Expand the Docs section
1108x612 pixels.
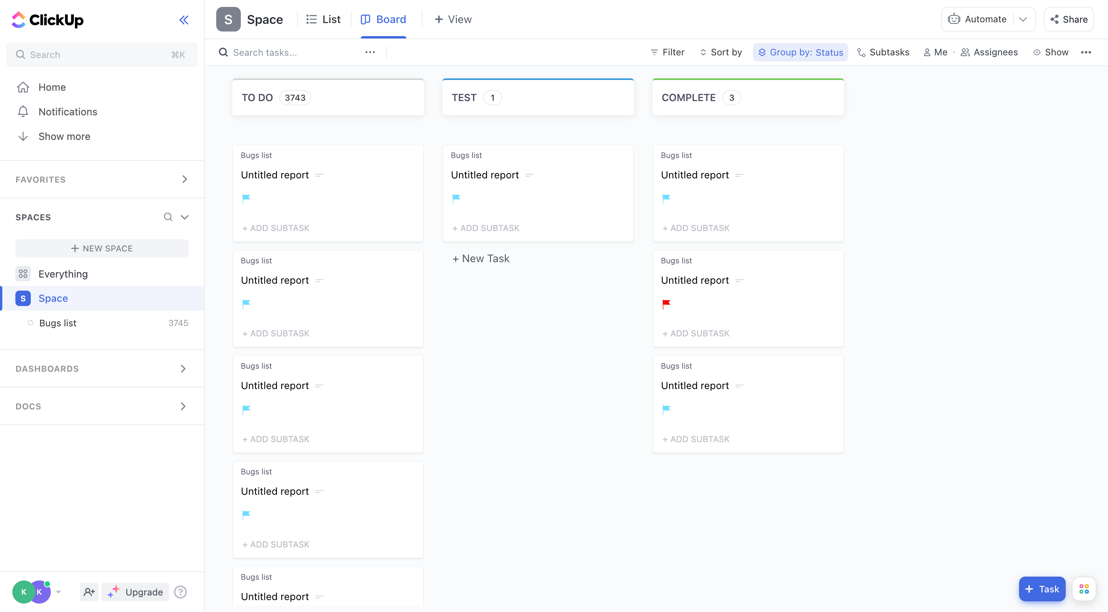(x=183, y=406)
